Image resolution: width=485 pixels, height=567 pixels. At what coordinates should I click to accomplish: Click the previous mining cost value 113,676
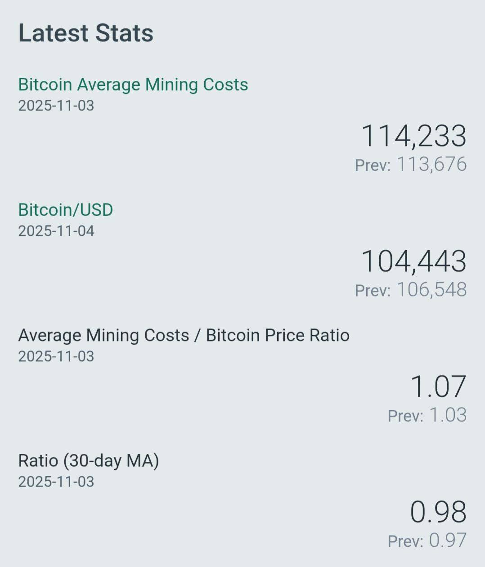click(431, 164)
